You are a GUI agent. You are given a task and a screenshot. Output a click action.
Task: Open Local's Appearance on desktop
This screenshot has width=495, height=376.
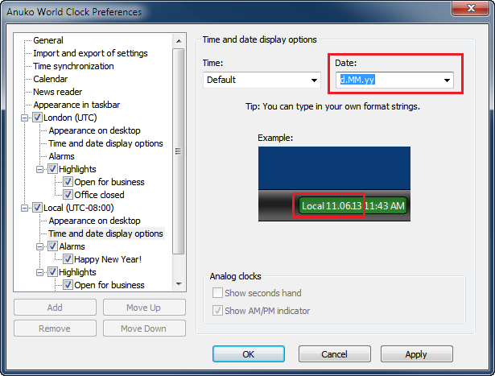(94, 221)
